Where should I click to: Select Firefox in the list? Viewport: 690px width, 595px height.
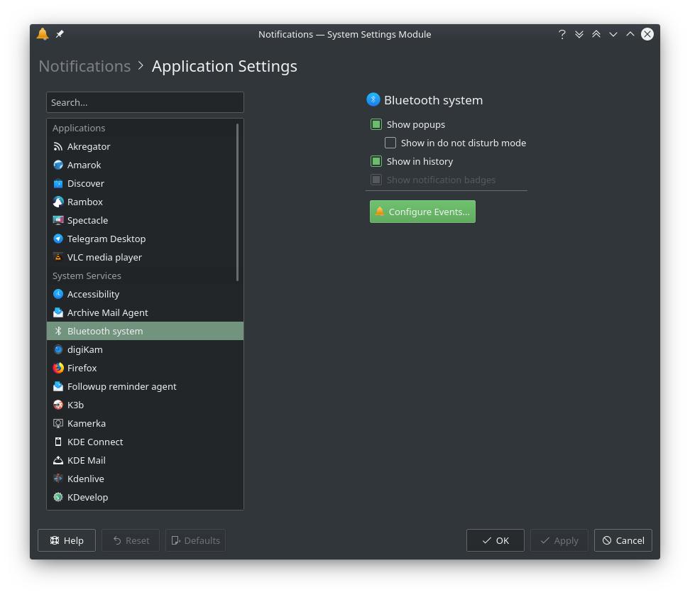click(x=146, y=369)
